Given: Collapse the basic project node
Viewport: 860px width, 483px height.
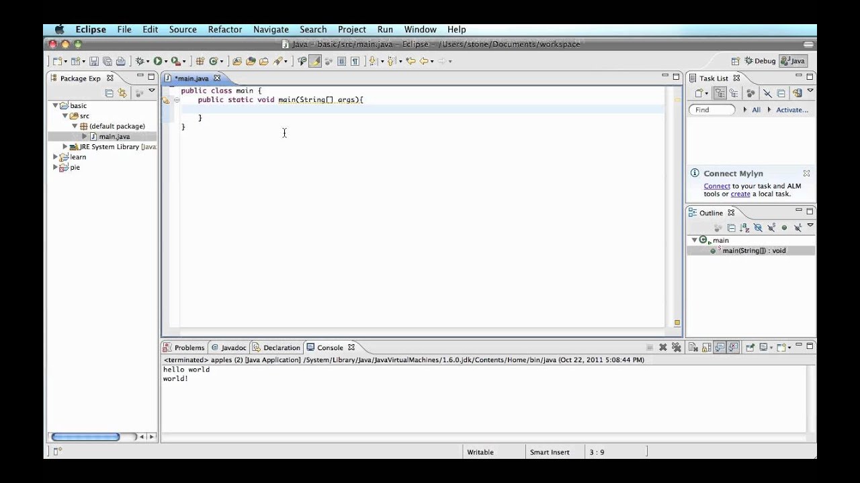Looking at the screenshot, I should 56,105.
